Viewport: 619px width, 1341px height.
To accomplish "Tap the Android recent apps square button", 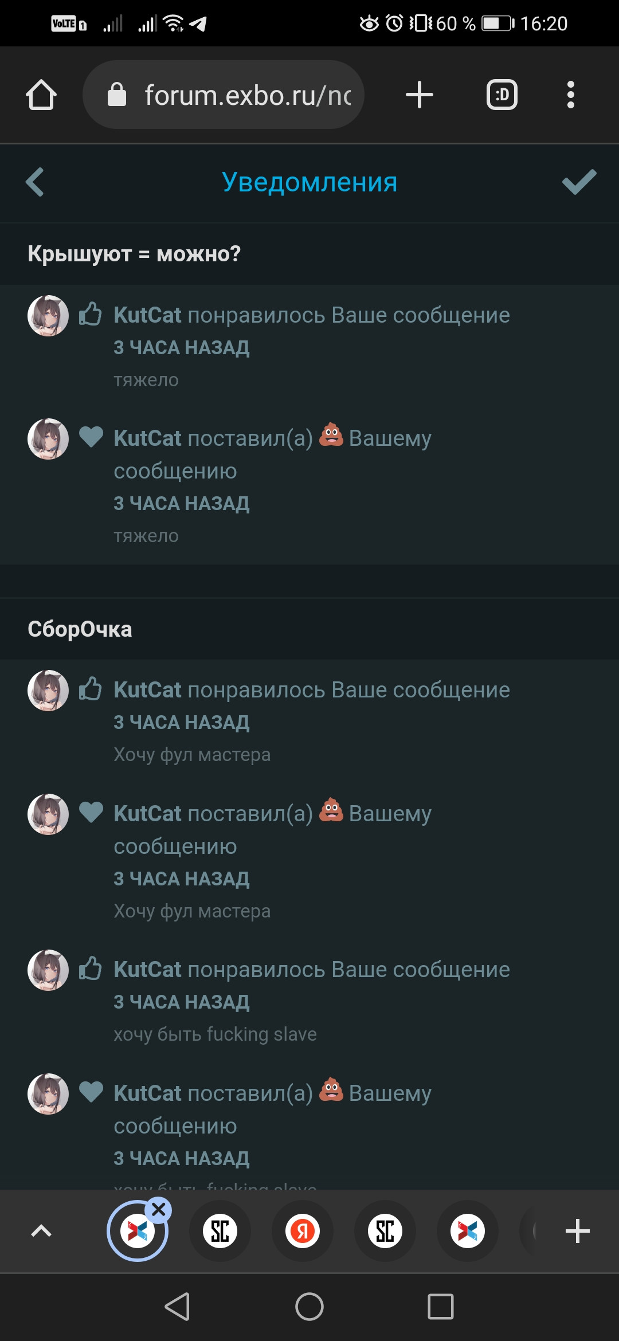I will tap(441, 1307).
